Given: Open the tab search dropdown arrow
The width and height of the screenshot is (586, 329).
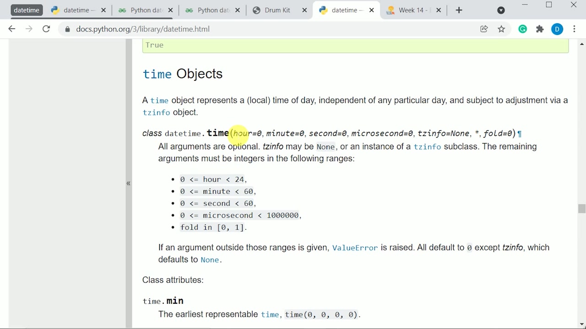Looking at the screenshot, I should 501,10.
